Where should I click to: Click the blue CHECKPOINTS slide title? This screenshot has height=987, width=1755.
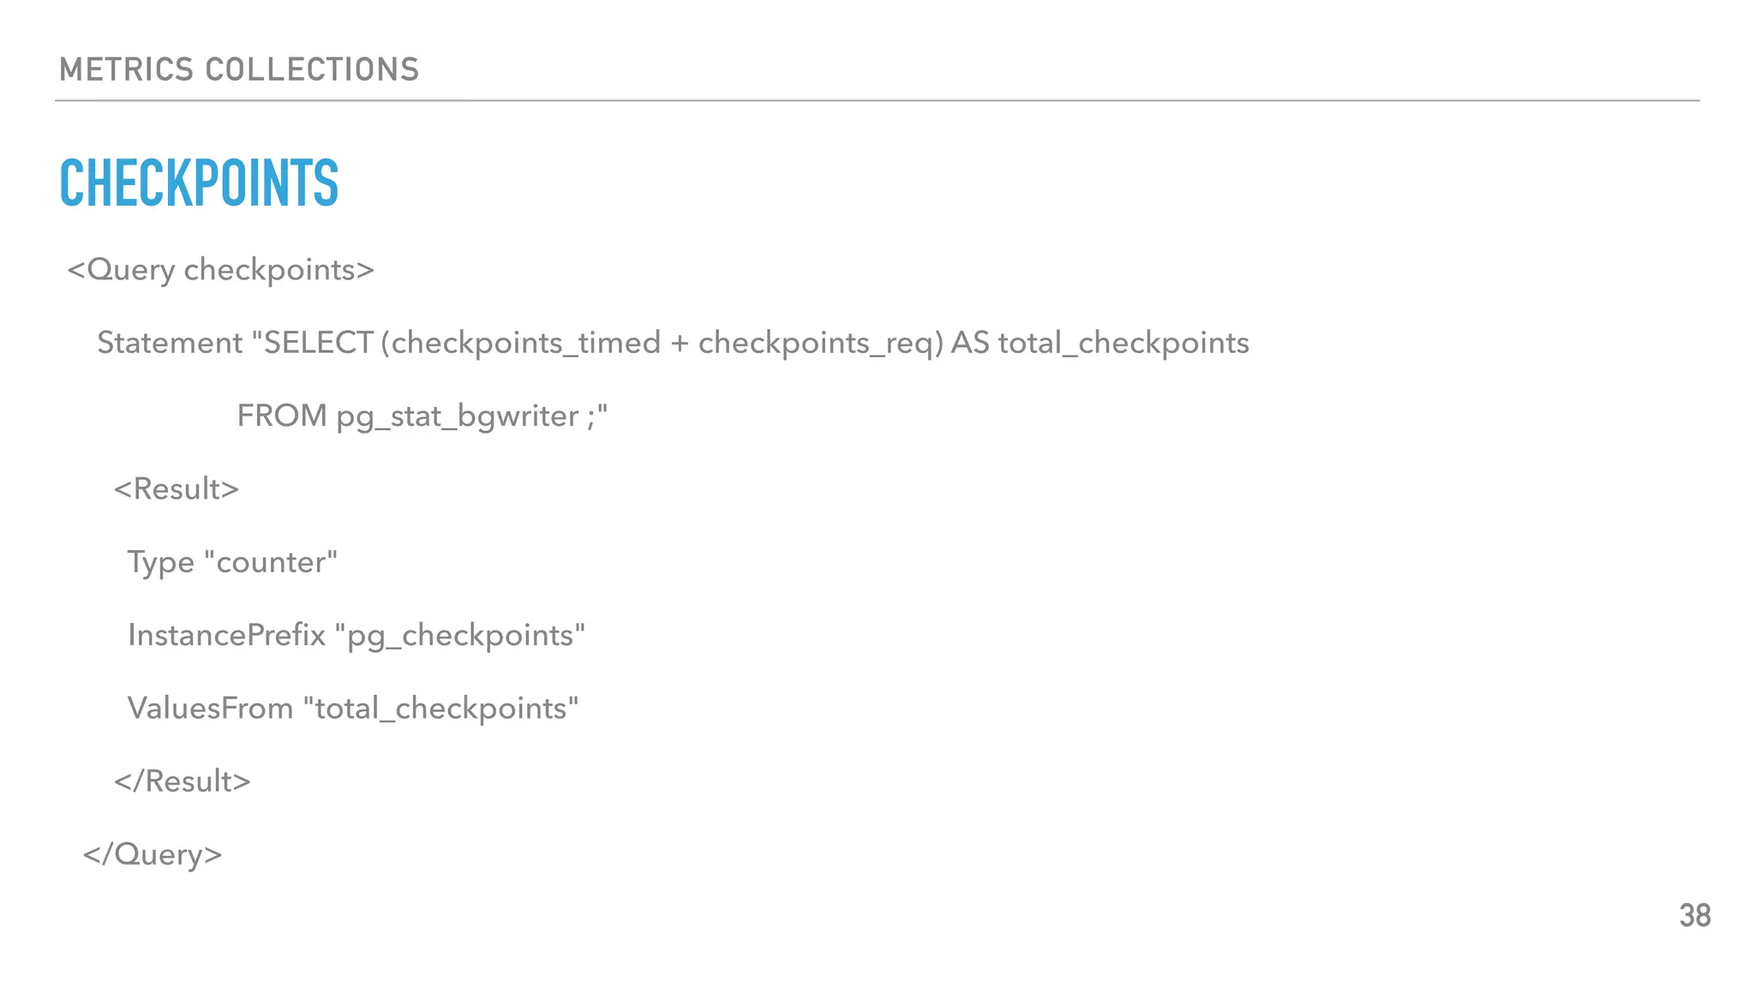(x=199, y=182)
